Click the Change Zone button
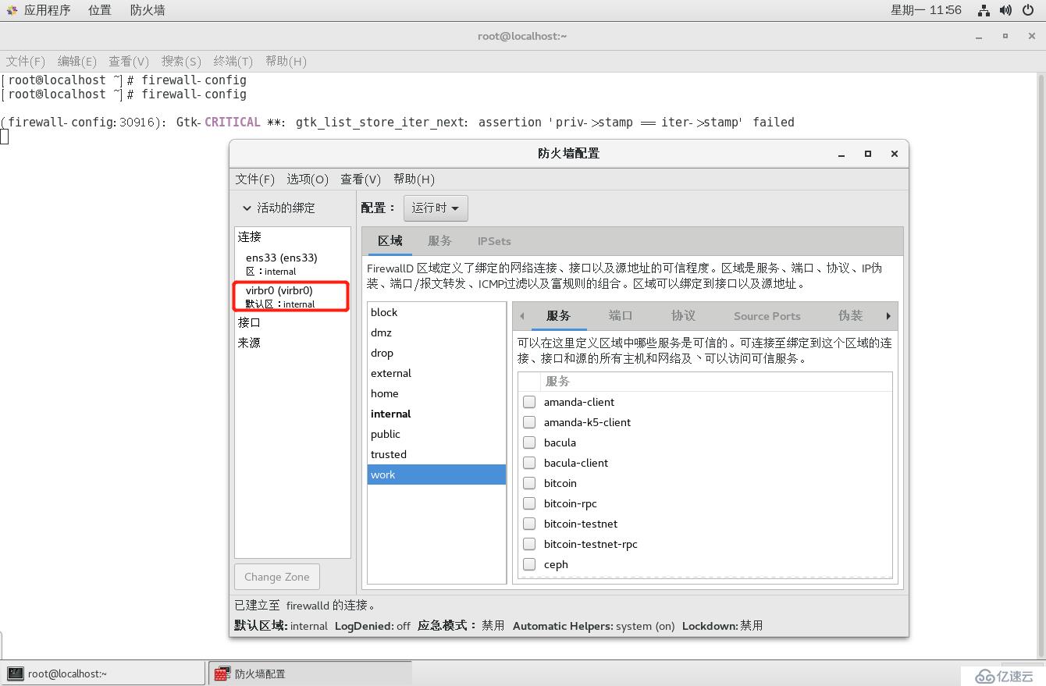This screenshot has height=686, width=1046. point(277,577)
